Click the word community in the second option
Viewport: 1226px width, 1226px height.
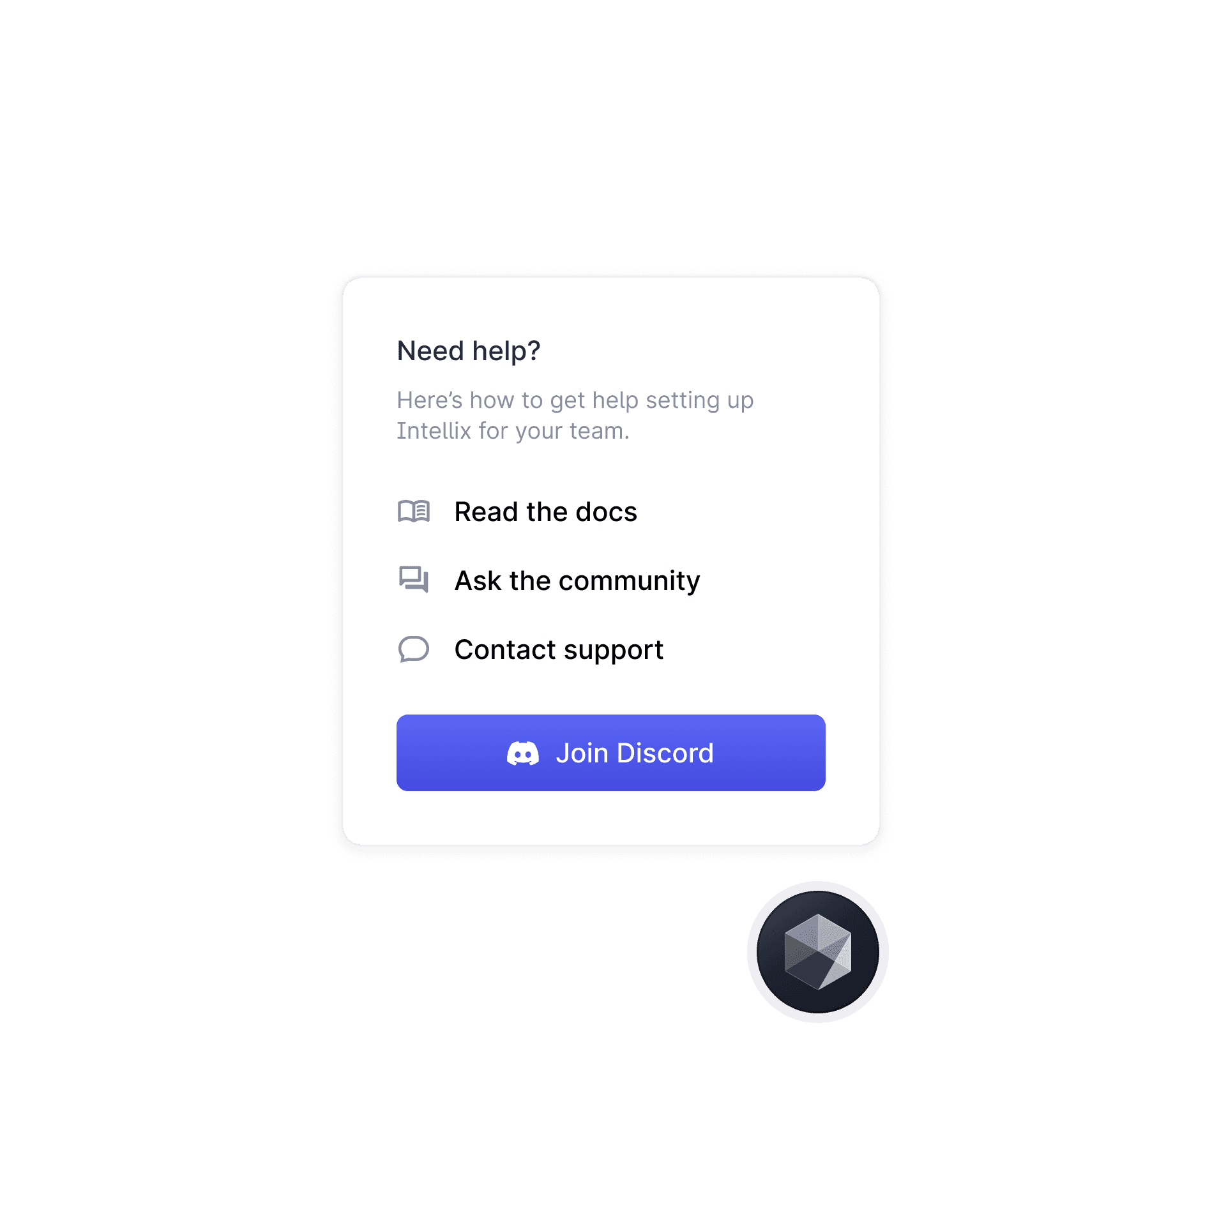630,581
